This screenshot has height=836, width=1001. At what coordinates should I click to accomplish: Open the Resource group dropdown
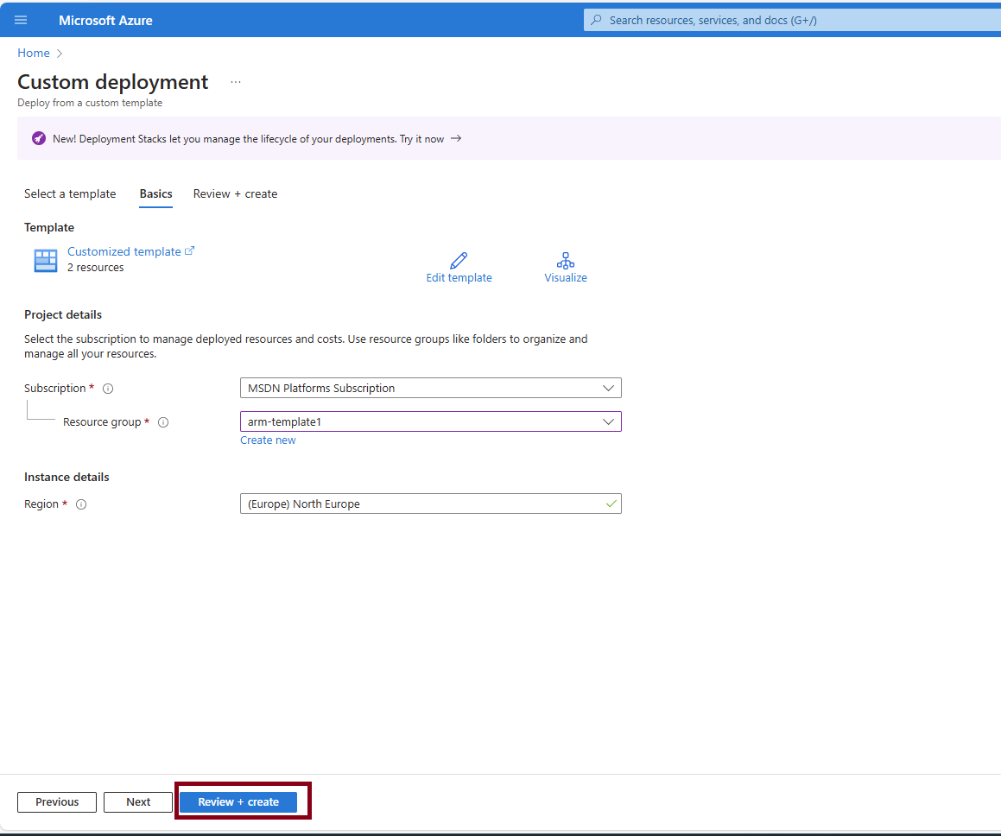[431, 421]
